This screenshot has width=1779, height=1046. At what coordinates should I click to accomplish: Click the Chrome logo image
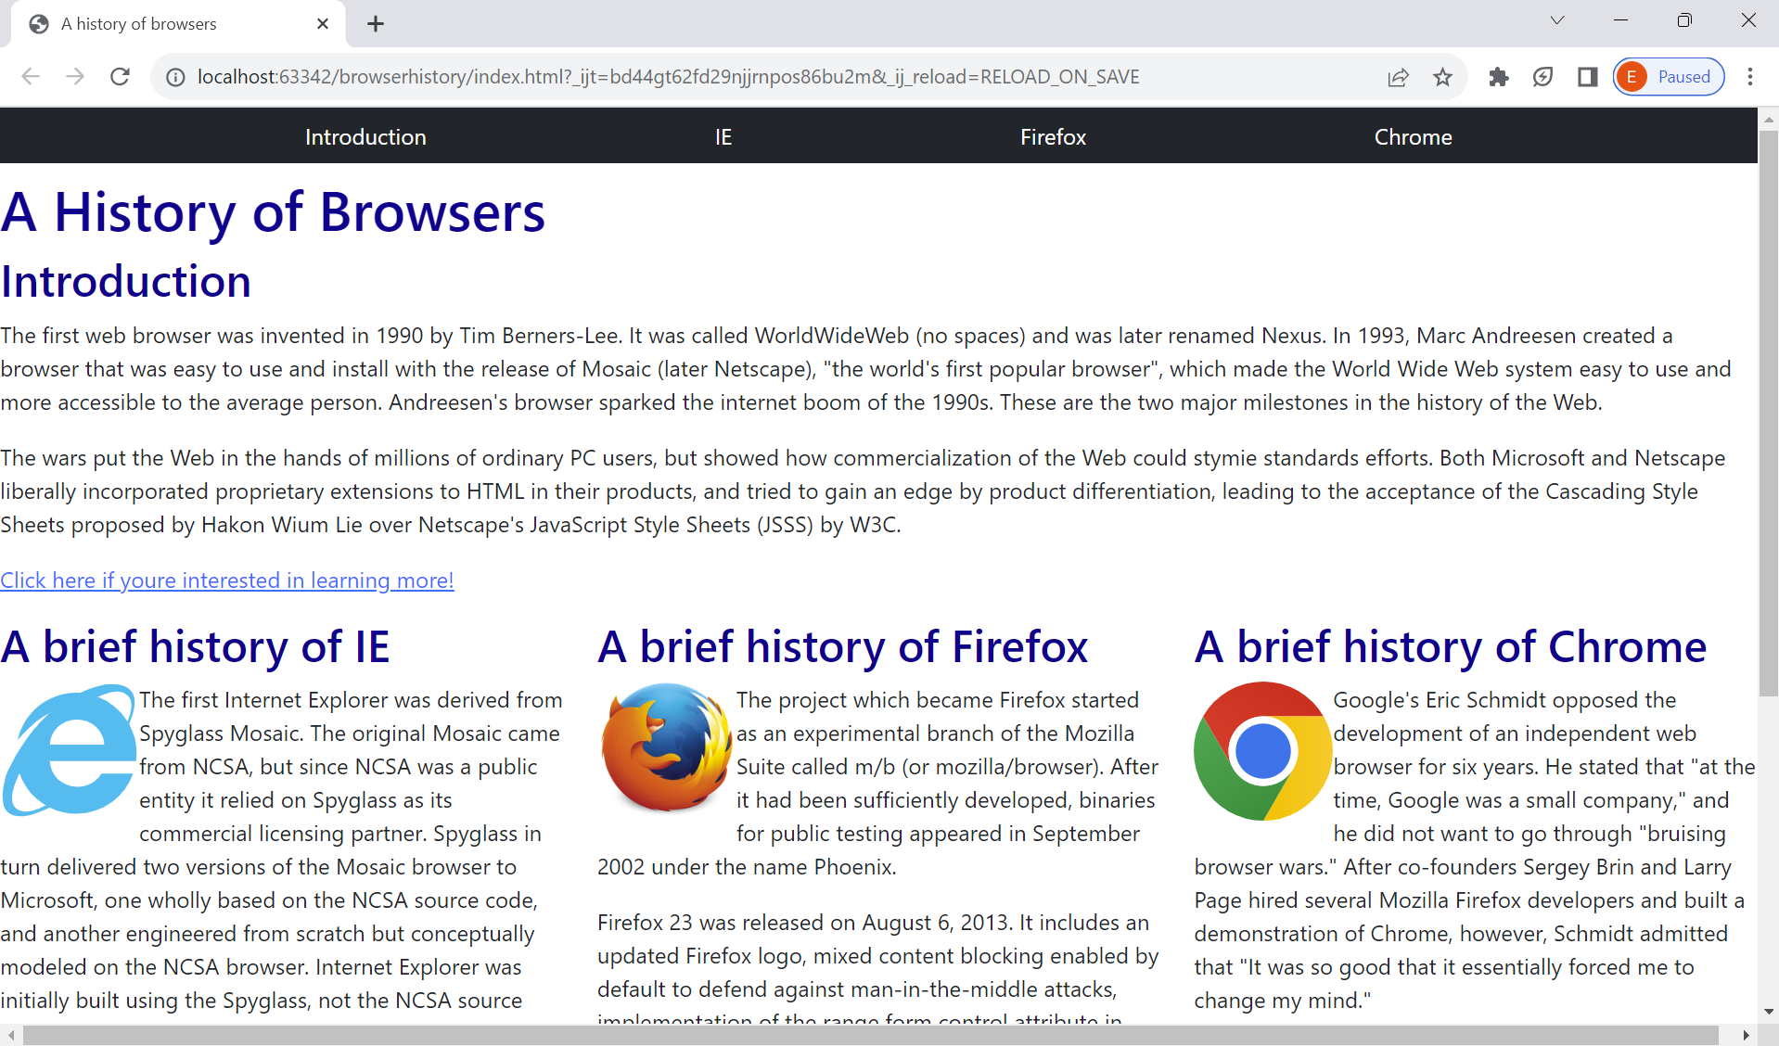1262,751
